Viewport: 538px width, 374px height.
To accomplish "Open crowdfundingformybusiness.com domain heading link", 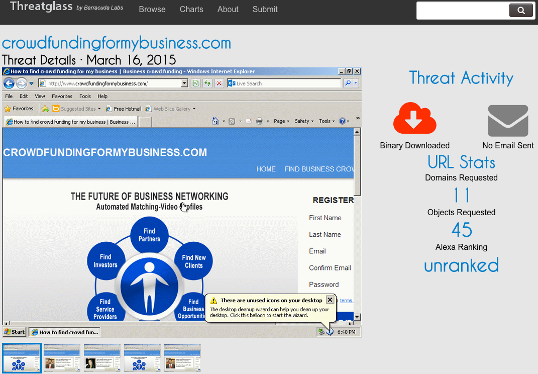I will (x=116, y=43).
